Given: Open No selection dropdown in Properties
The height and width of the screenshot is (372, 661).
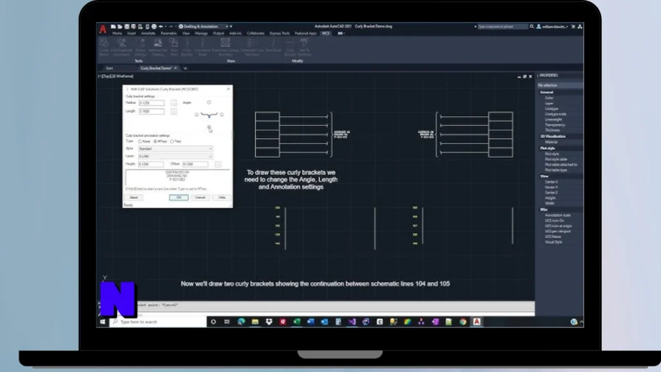Looking at the screenshot, I should click(560, 85).
